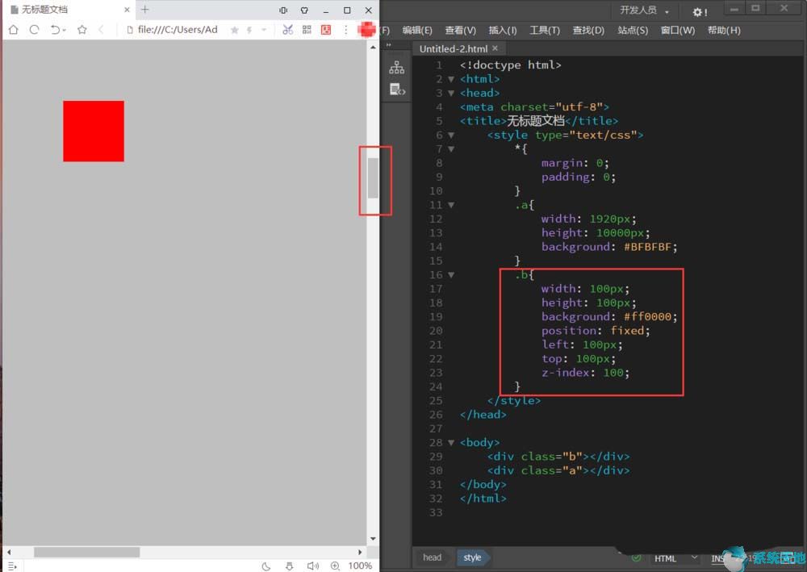The width and height of the screenshot is (807, 572).
Task: Go to browser home page icon
Action: click(14, 30)
